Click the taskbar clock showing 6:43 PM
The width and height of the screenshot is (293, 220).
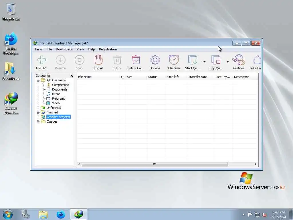click(x=278, y=215)
